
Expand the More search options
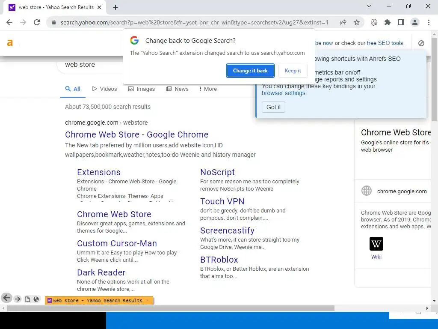click(208, 89)
